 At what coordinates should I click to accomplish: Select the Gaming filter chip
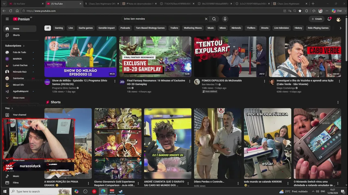point(59,28)
